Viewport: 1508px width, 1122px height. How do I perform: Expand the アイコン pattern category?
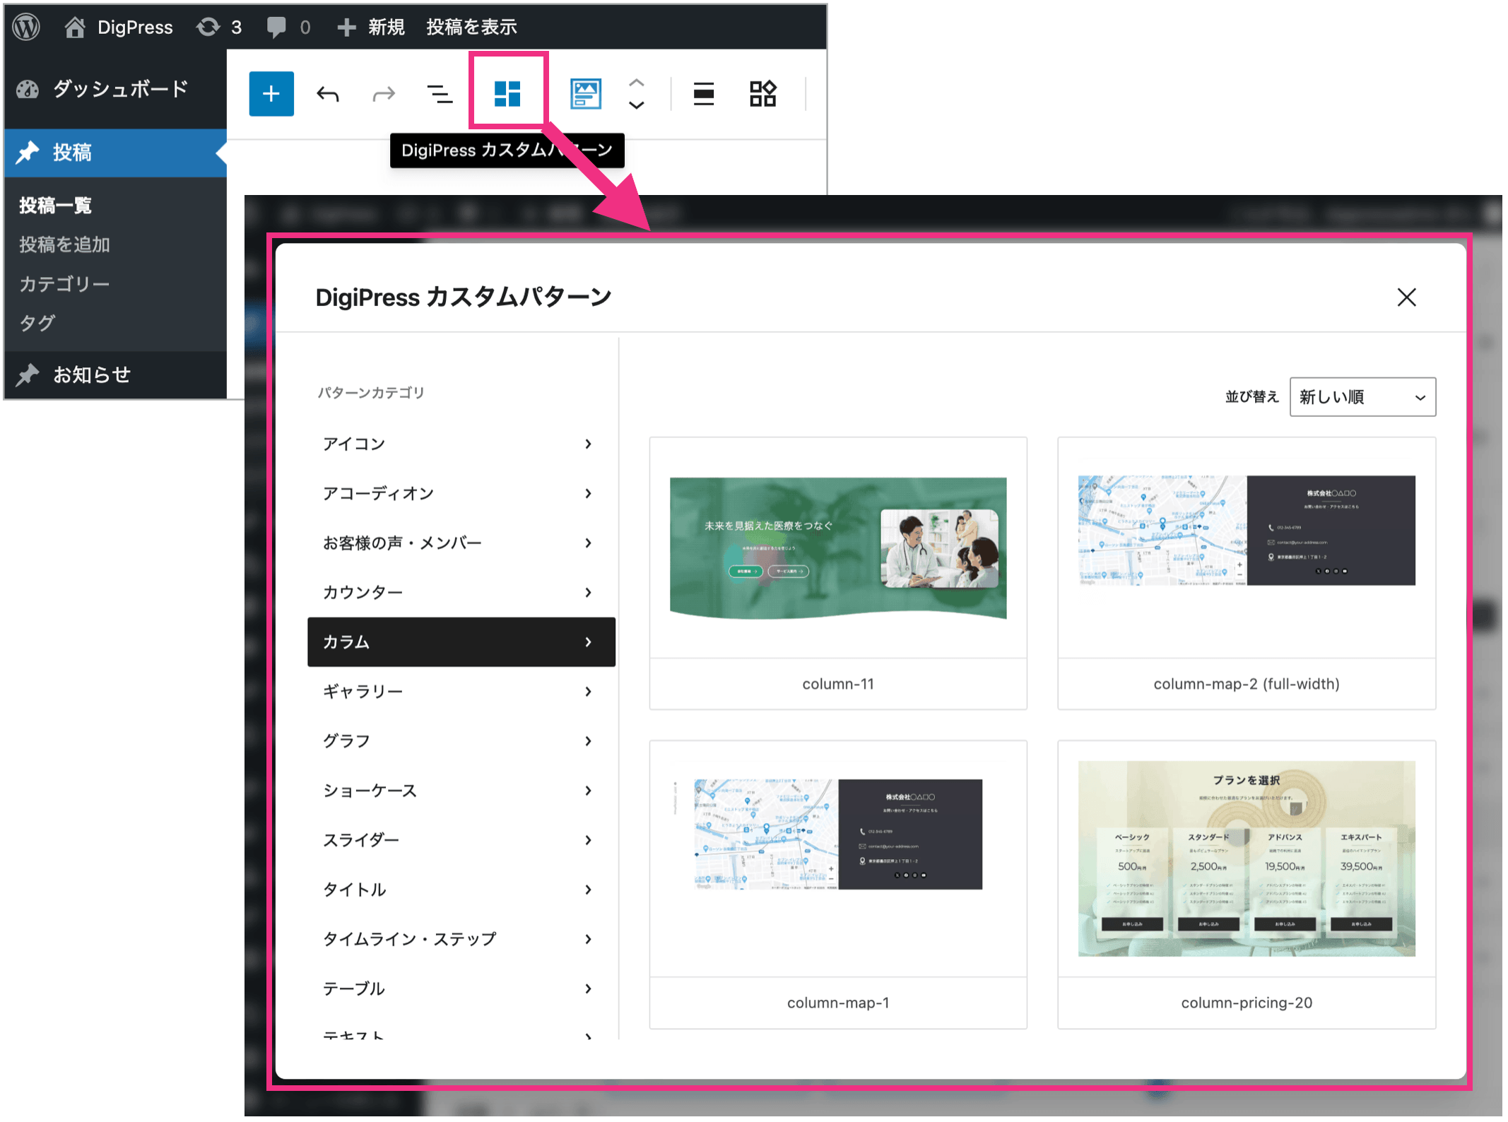(x=460, y=444)
